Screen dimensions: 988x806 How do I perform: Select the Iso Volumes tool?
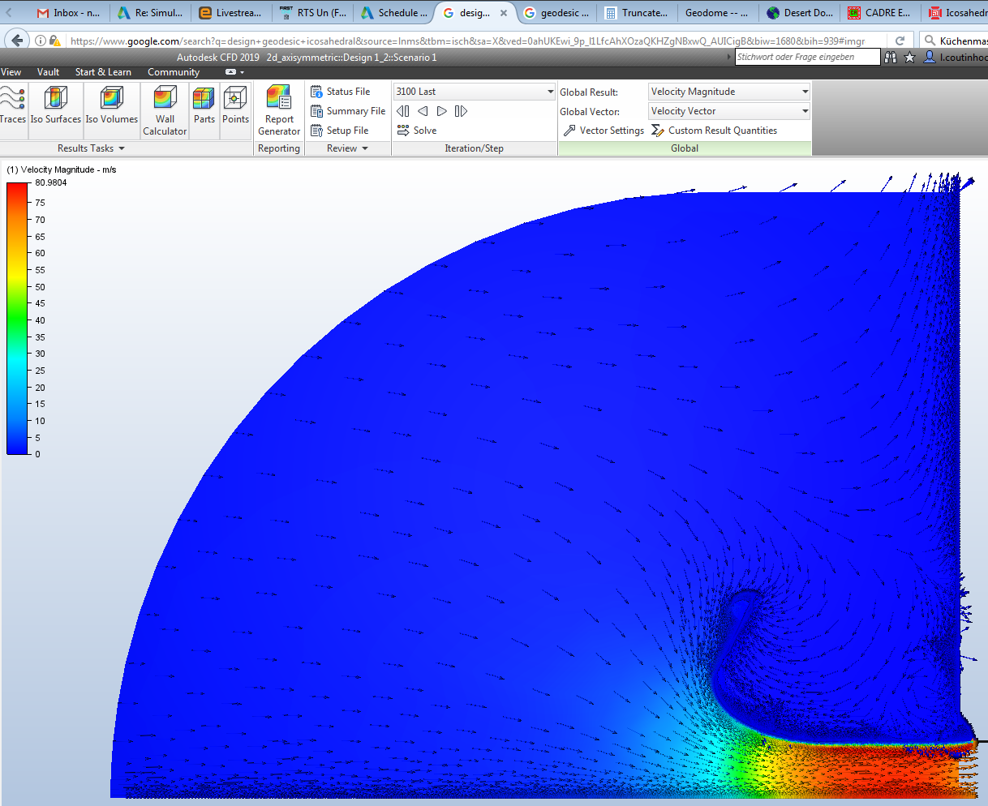click(x=111, y=108)
